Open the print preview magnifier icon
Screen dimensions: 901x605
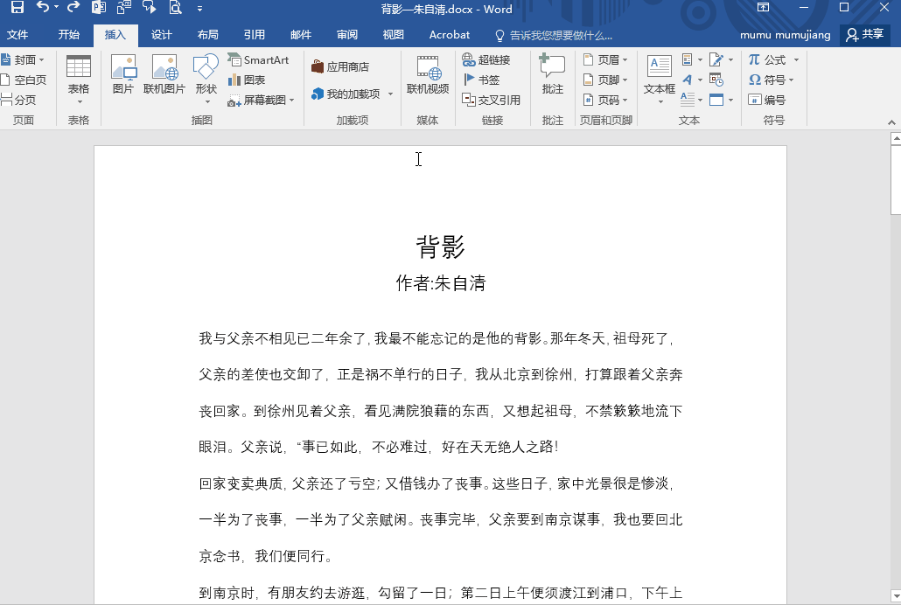(x=175, y=8)
